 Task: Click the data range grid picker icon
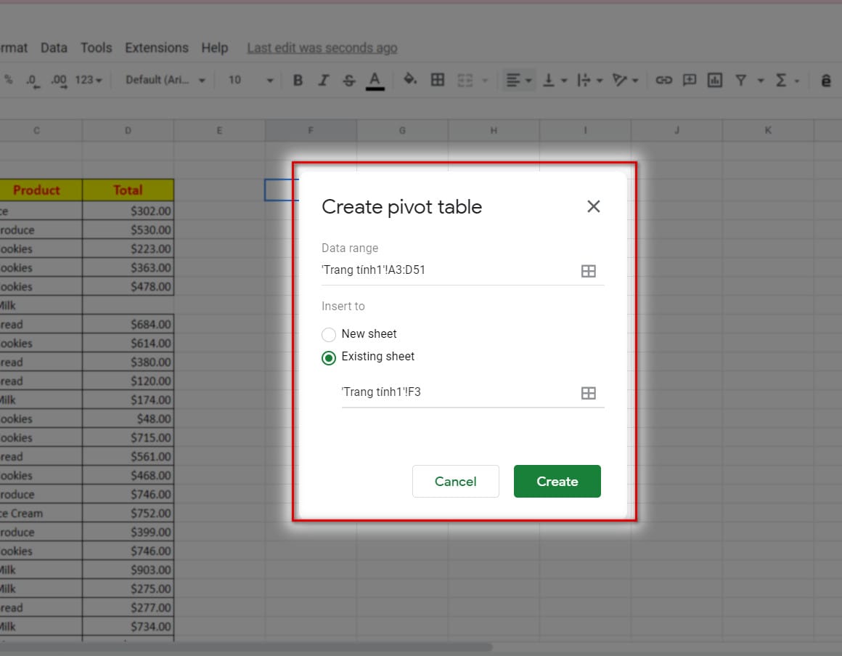pos(588,270)
